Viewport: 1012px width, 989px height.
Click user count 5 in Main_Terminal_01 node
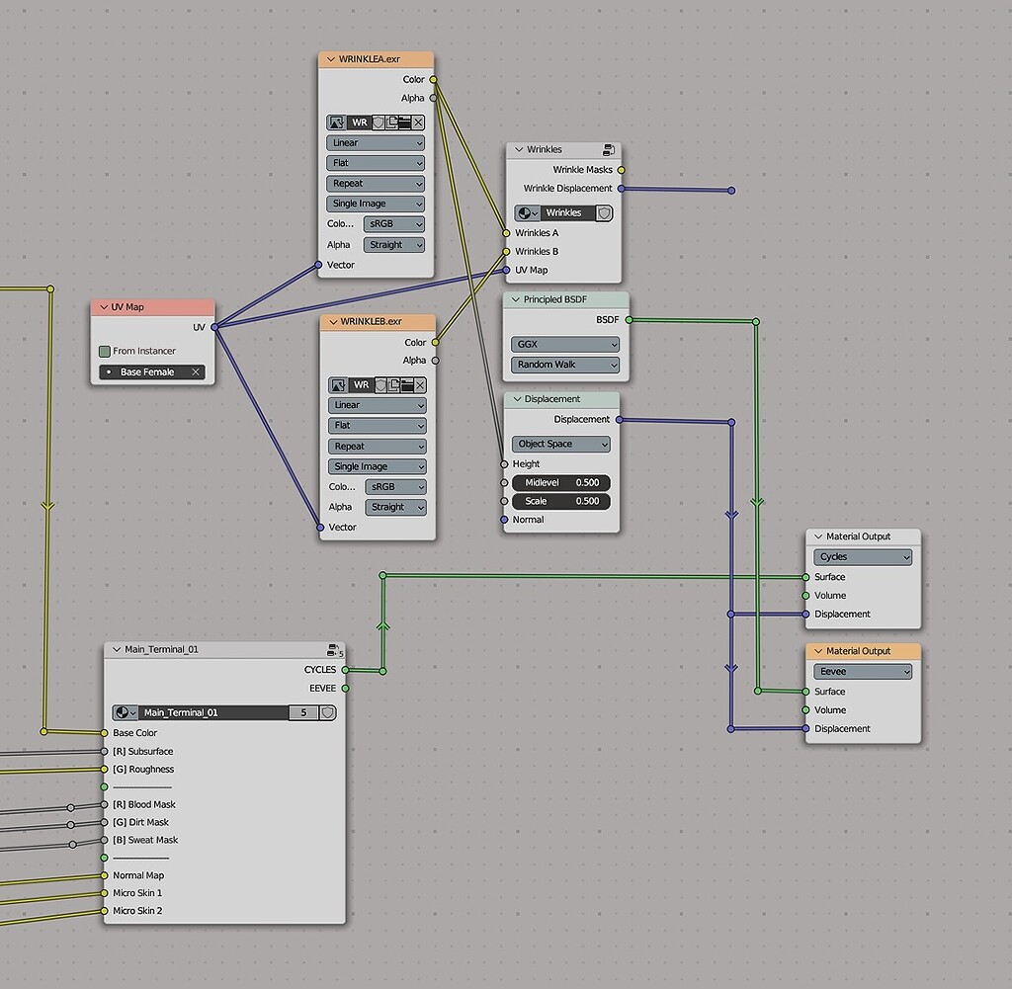tap(303, 713)
